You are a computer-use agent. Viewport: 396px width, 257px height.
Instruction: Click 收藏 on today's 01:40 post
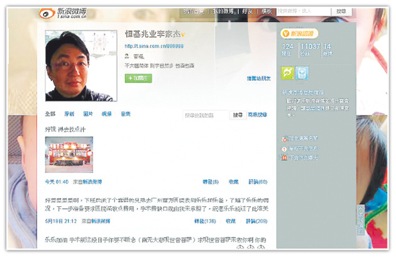(x=234, y=182)
